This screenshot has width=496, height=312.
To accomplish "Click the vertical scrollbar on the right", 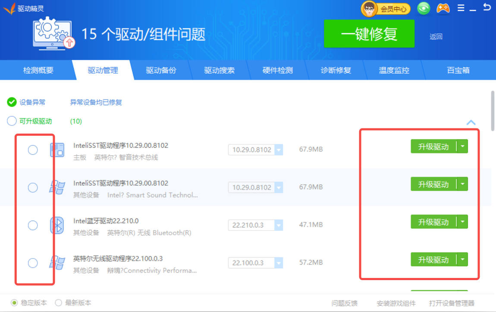I will (493, 110).
